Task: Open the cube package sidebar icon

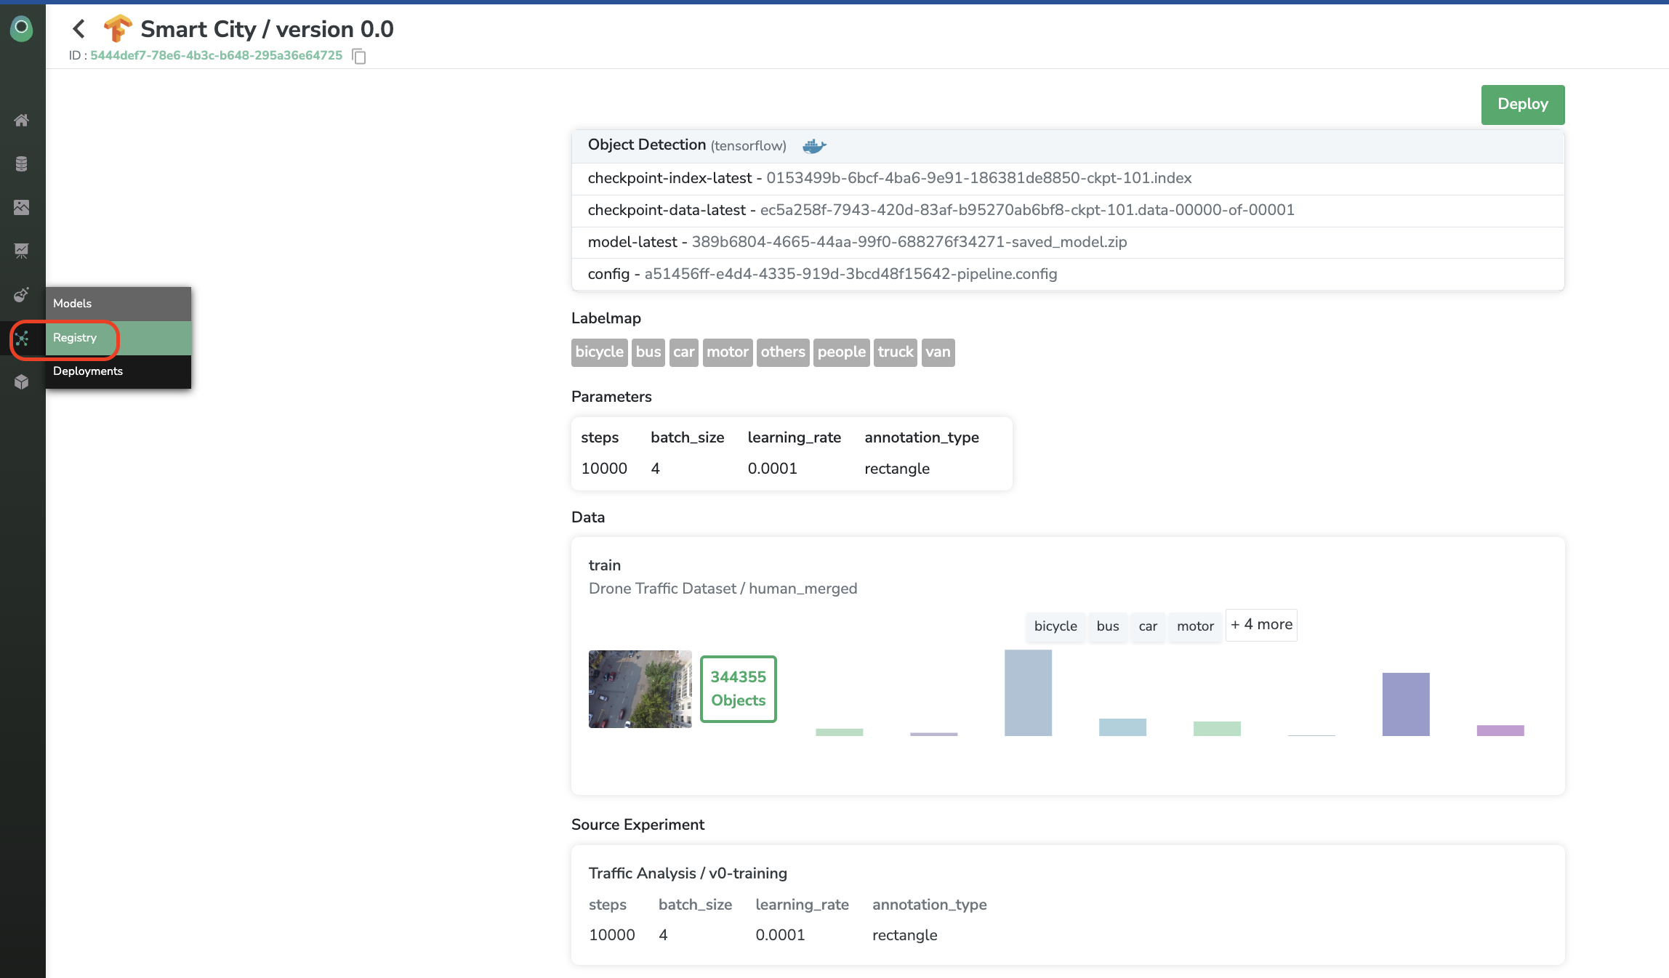Action: [22, 382]
